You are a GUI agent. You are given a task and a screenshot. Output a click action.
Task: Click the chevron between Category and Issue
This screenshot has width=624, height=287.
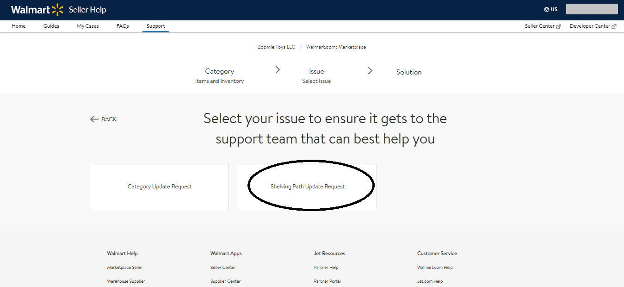[x=278, y=70]
